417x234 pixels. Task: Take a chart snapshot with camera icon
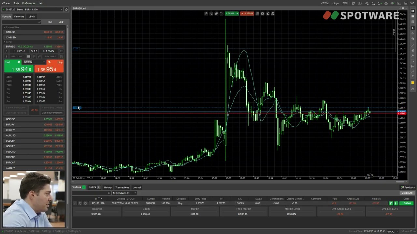[x=413, y=89]
